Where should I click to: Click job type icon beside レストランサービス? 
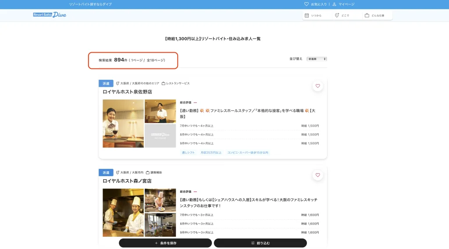tap(164, 83)
